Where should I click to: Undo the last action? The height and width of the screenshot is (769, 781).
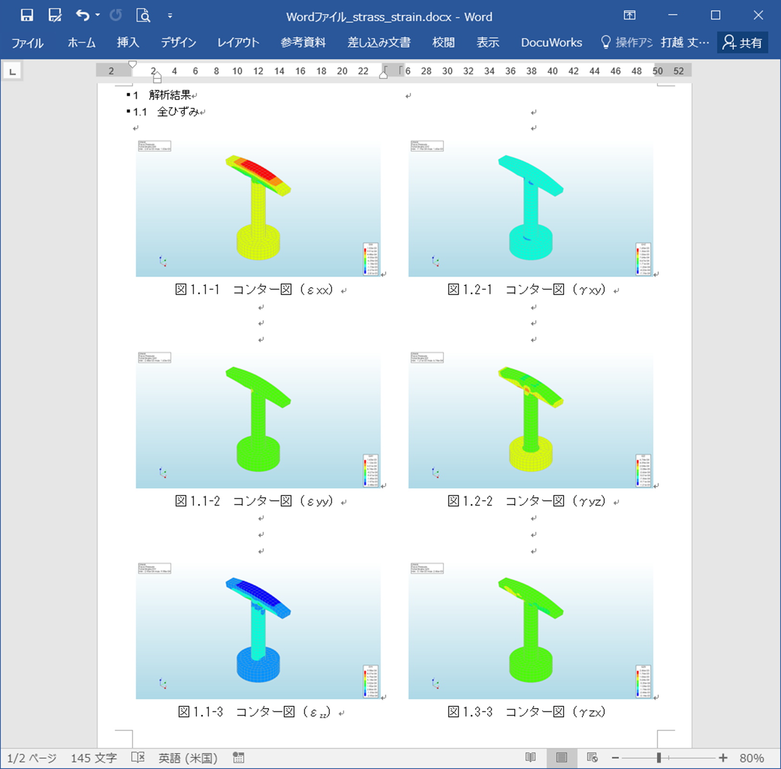click(x=82, y=16)
